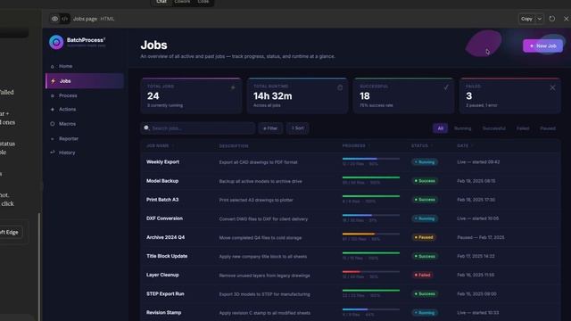The image size is (571, 321).
Task: Click the Failed card X icon
Action: coord(552,87)
